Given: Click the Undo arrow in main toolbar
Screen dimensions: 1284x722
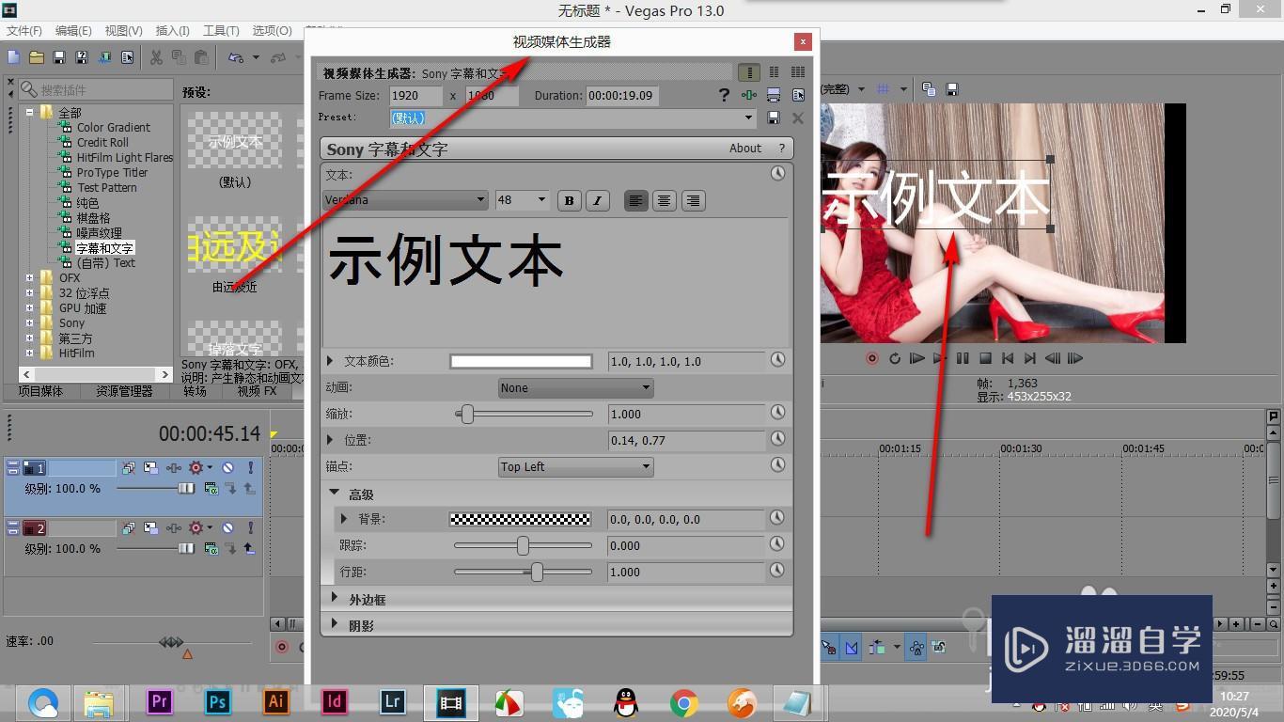Looking at the screenshot, I should 236,57.
